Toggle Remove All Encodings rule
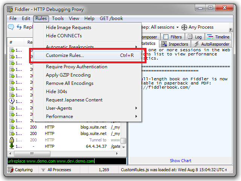The width and height of the screenshot is (241, 181). point(87,83)
